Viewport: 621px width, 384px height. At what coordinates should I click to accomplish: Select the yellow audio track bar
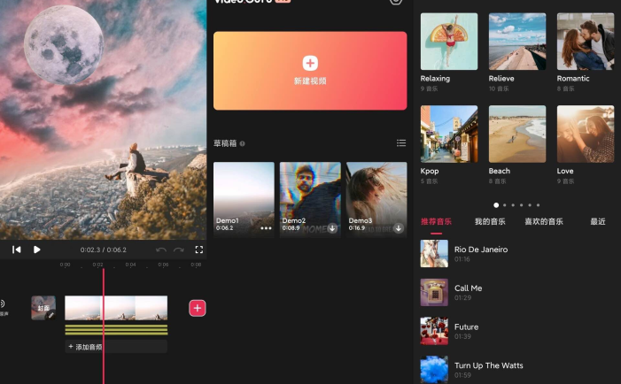(x=116, y=329)
